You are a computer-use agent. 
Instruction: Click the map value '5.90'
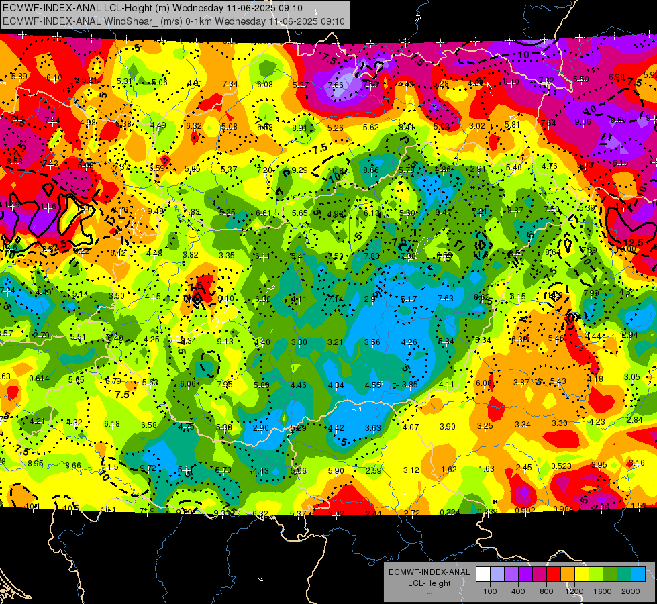coord(336,471)
